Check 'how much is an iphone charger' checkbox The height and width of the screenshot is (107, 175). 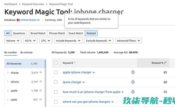pos(56,92)
